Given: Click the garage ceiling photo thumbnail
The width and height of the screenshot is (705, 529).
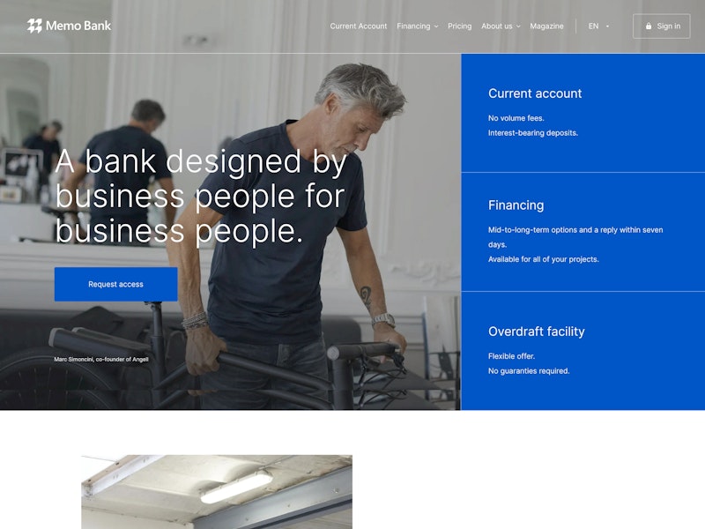Looking at the screenshot, I should click(x=217, y=492).
